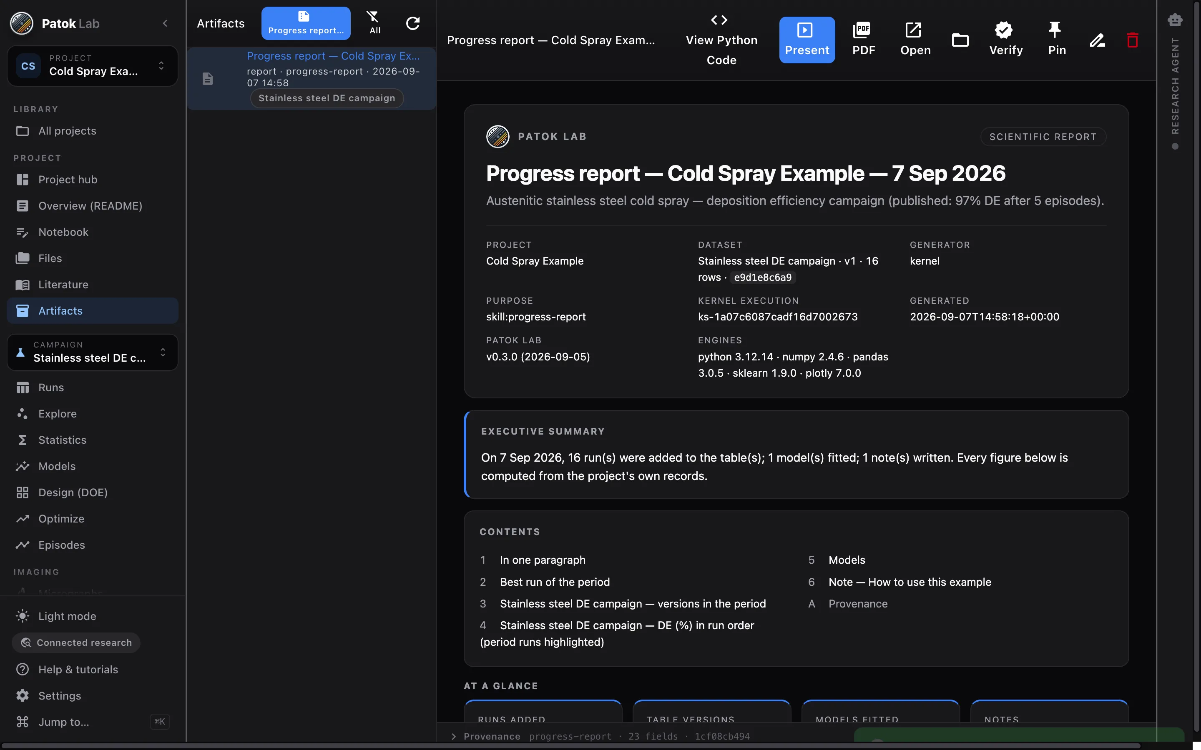Jump to contents item Provenance

pos(857,604)
